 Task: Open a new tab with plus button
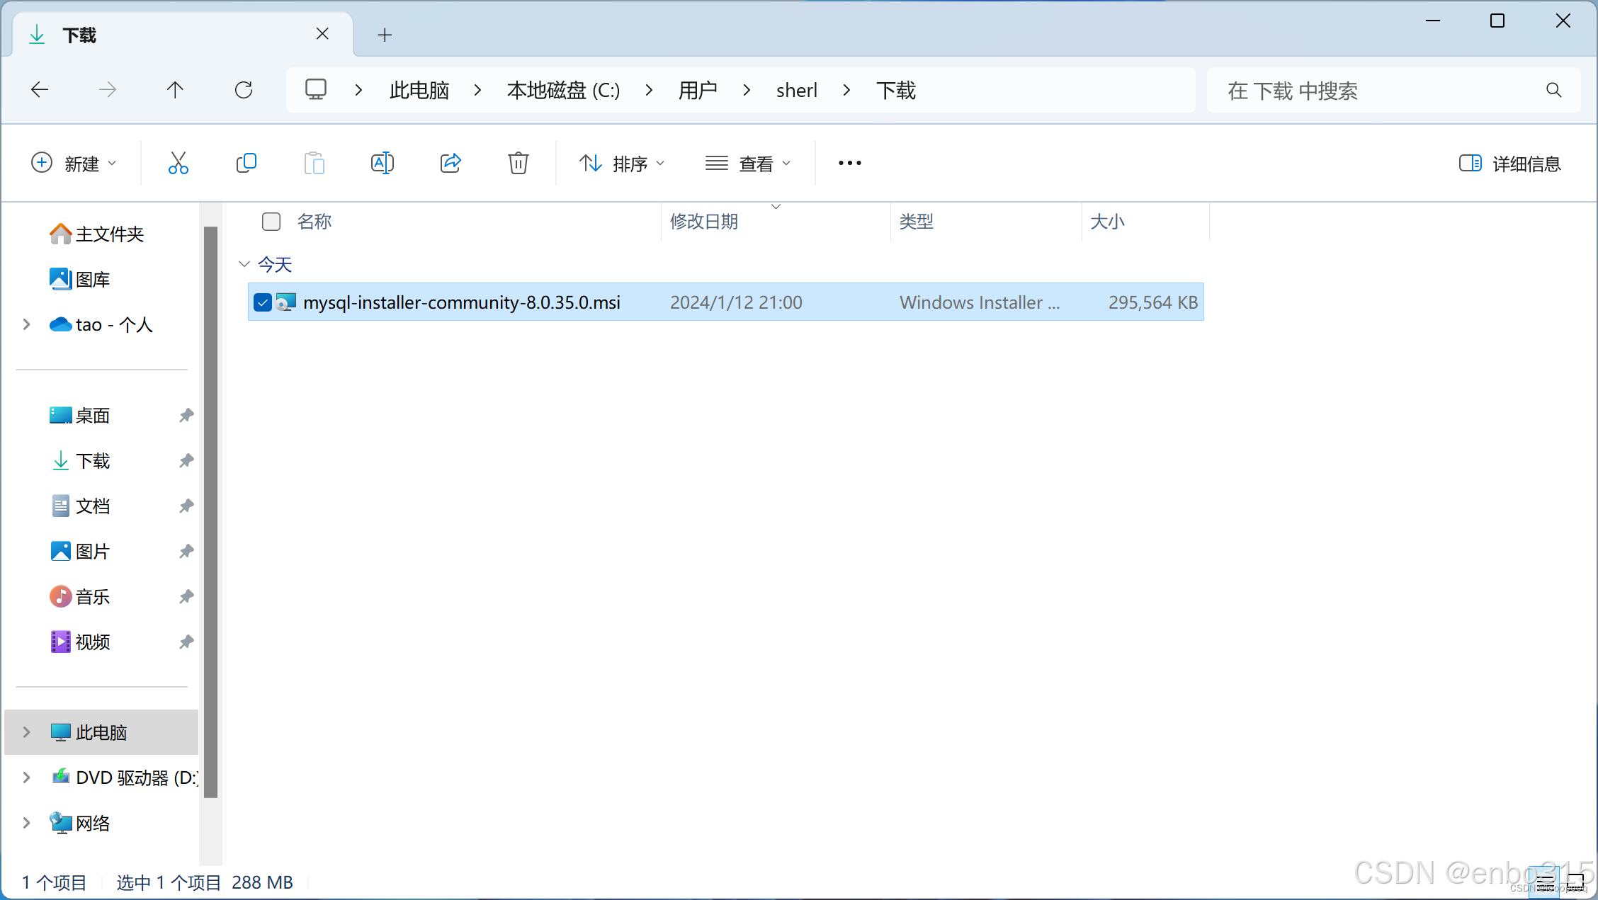385,35
